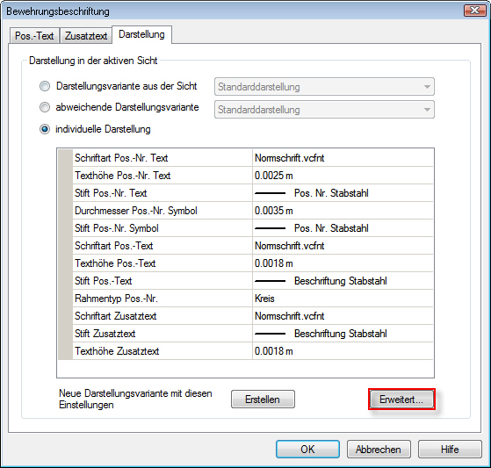
Task: Close the Bewehrungsbeschriftung dialog window
Action: tap(474, 11)
